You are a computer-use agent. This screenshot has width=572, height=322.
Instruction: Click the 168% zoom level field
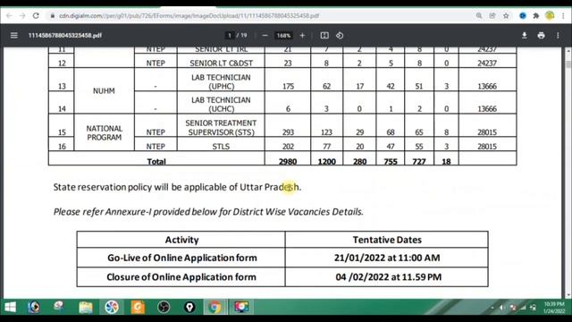pos(283,36)
